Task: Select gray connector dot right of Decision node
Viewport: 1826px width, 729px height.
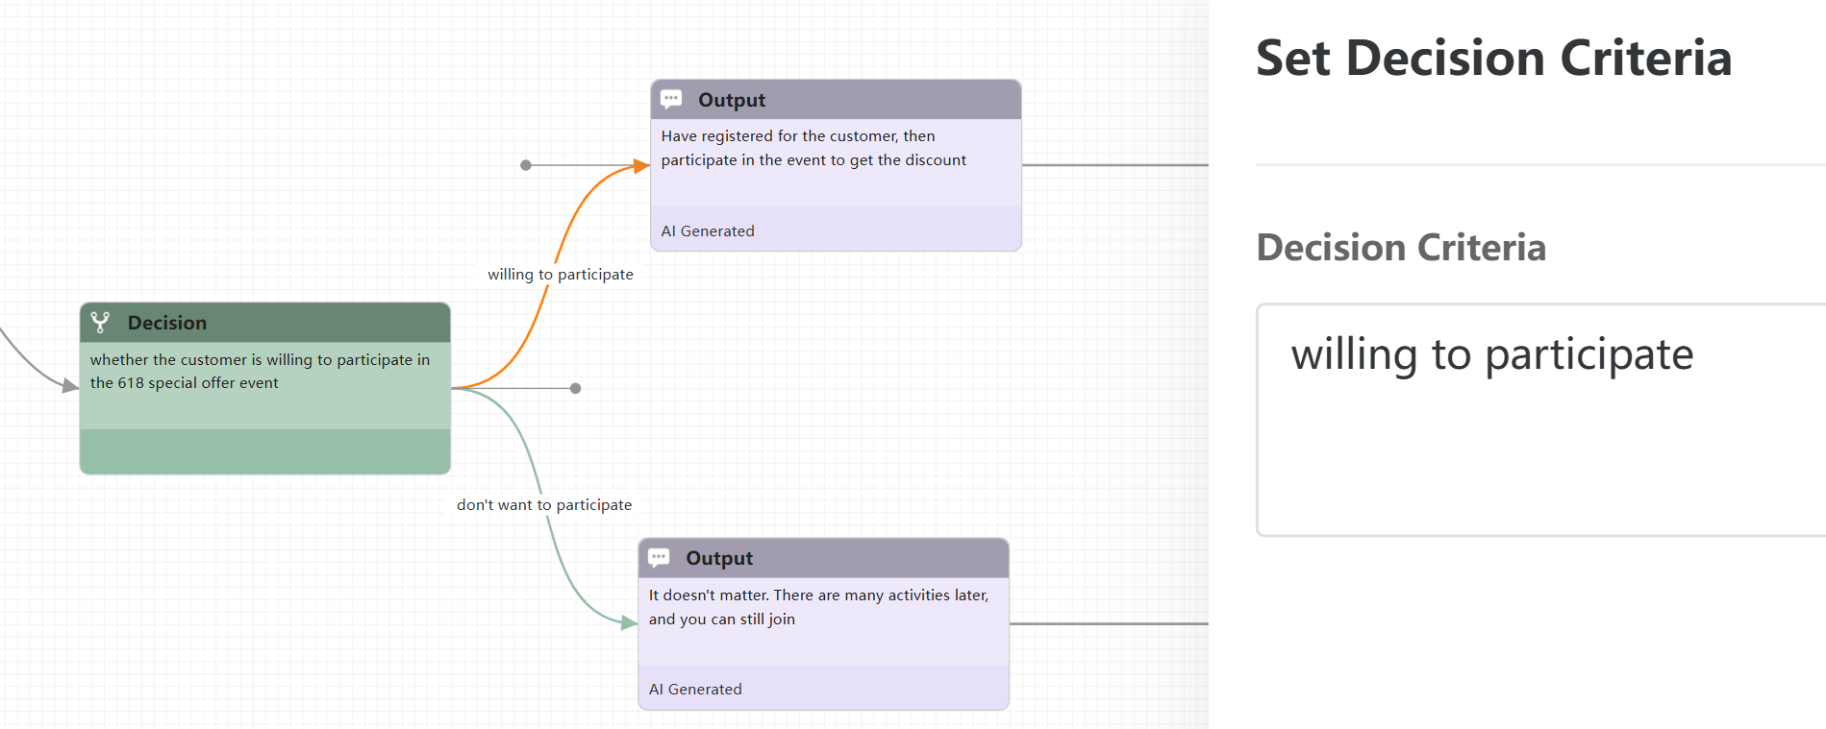Action: [x=575, y=388]
